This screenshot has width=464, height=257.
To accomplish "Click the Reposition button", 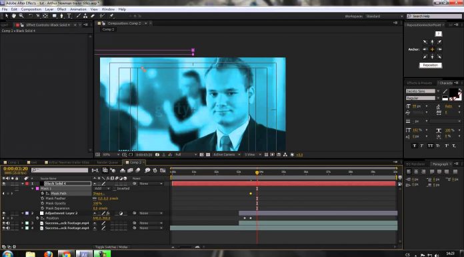I will coord(430,65).
